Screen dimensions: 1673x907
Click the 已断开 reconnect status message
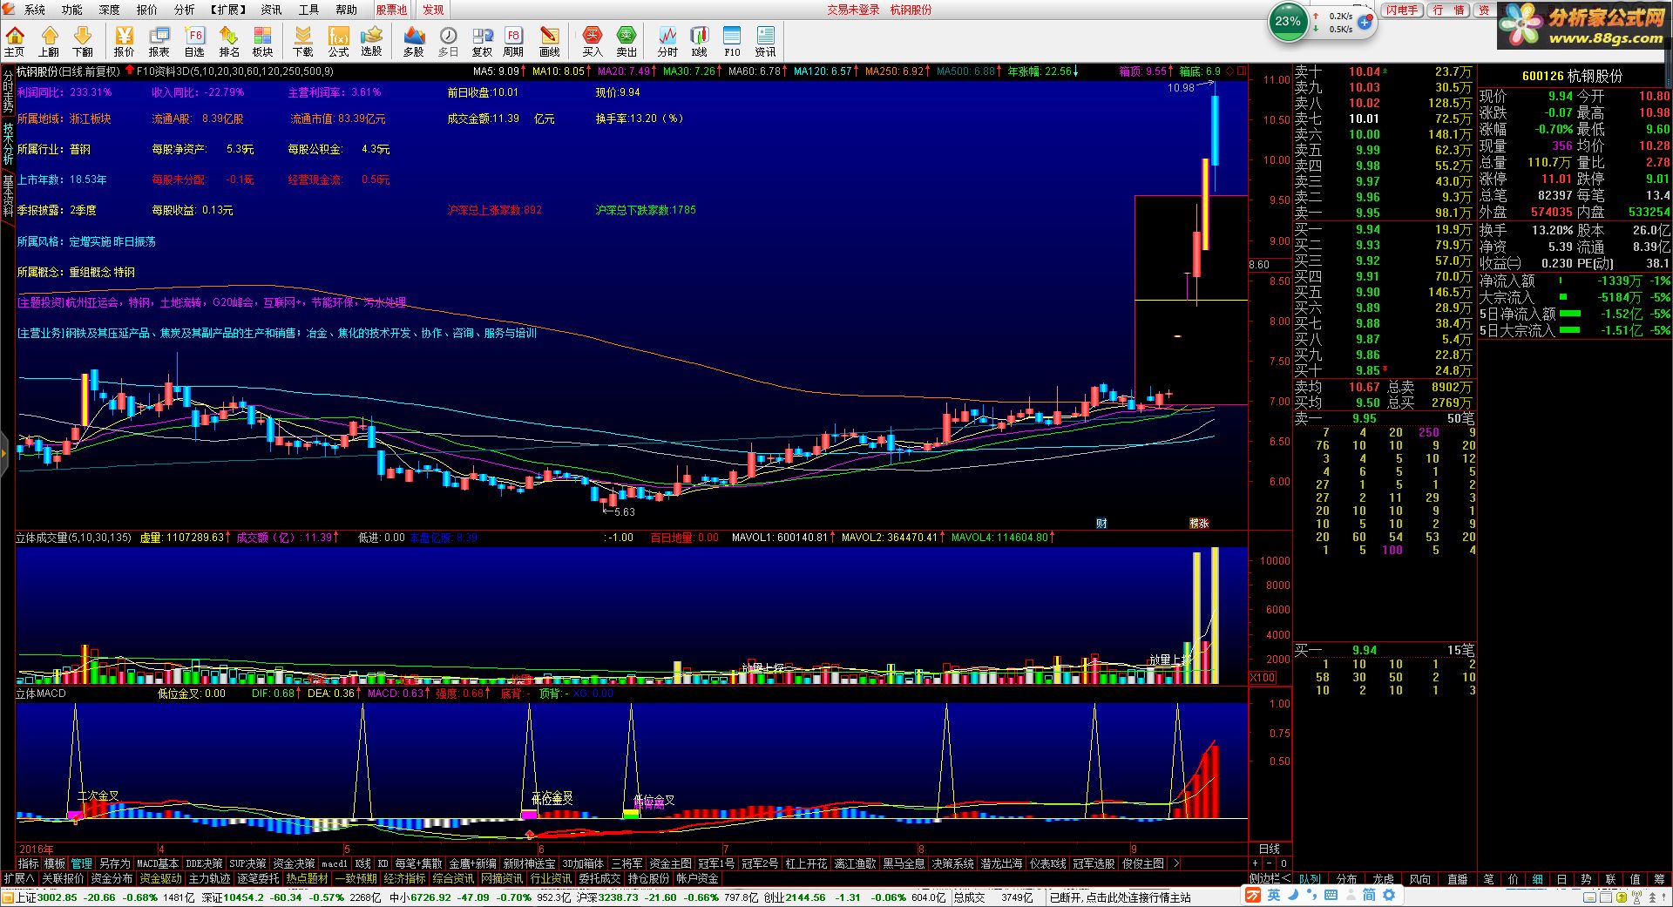[1120, 897]
